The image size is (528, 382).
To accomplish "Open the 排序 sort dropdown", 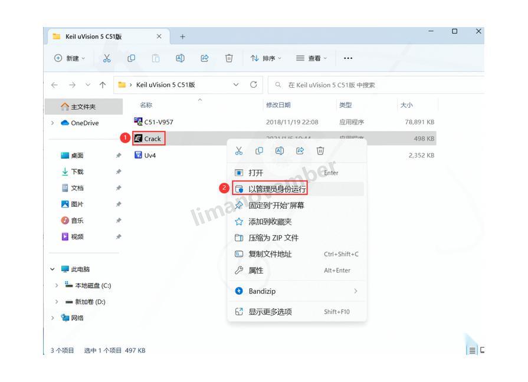I will (x=265, y=58).
